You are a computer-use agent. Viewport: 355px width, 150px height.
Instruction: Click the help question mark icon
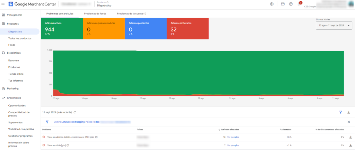pos(291,4)
